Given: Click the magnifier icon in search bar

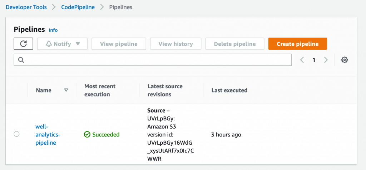Looking at the screenshot, I should coord(21,60).
